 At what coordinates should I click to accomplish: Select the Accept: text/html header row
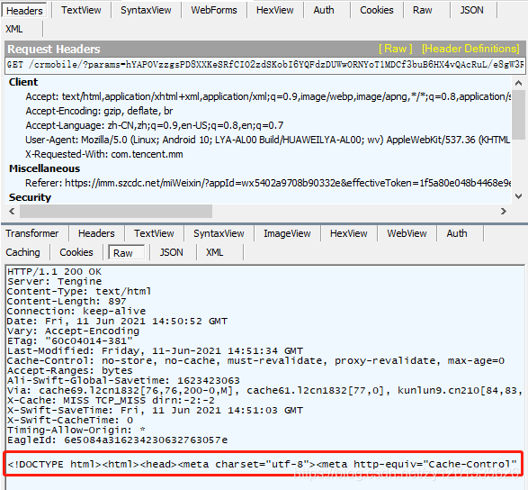[268, 96]
